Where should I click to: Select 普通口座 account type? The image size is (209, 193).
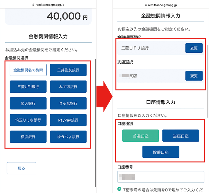click(141, 136)
